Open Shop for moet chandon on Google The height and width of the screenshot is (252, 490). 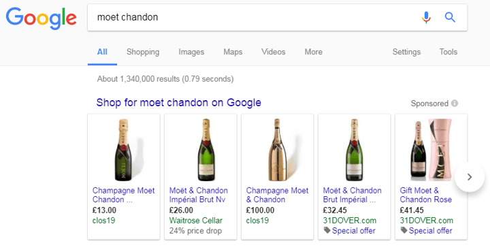tap(179, 103)
